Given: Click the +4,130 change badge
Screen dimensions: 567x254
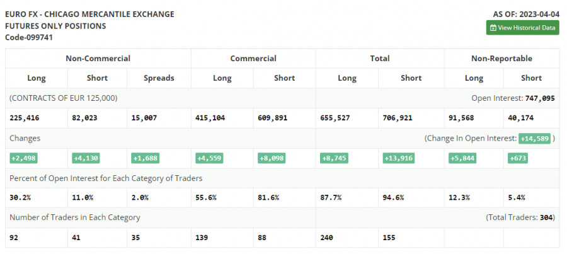Looking at the screenshot, I should point(84,158).
